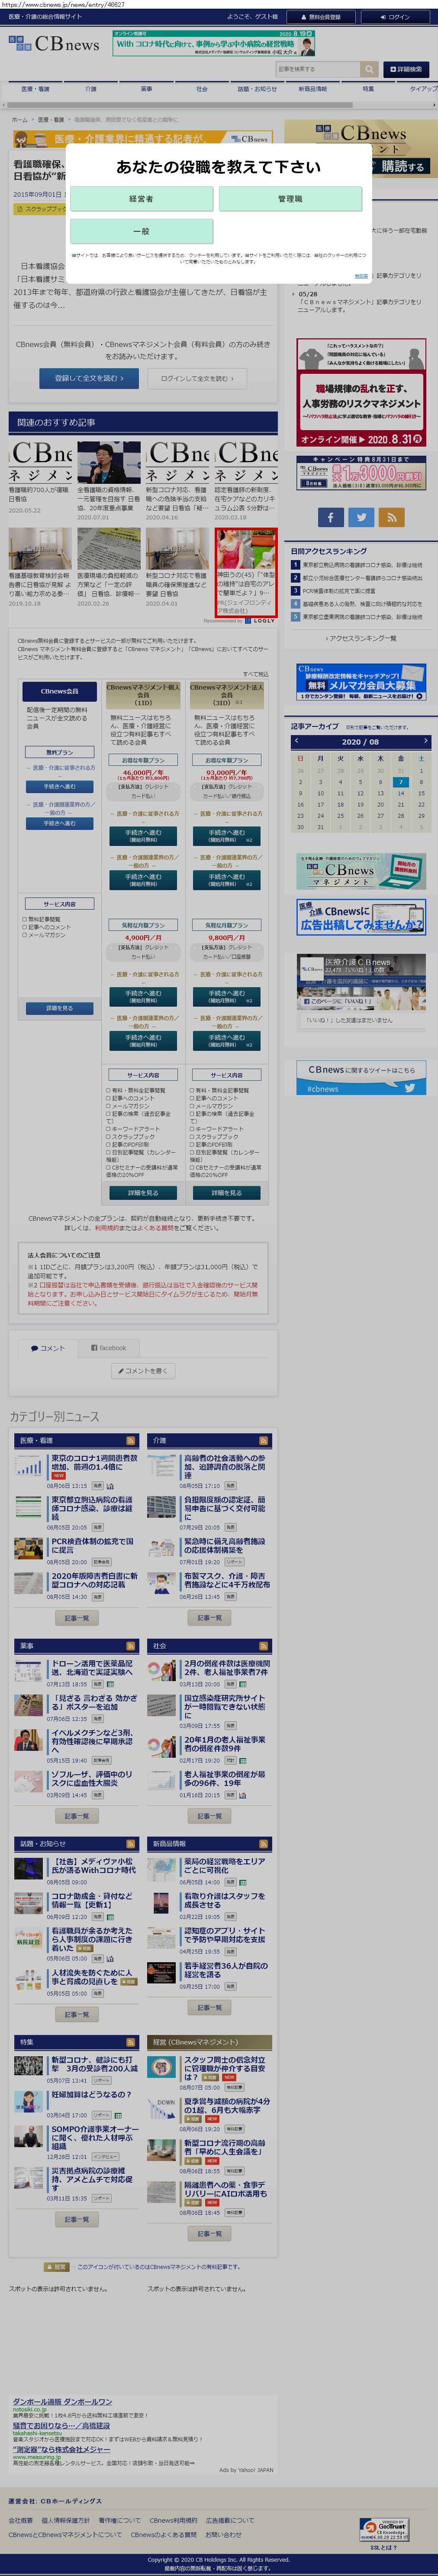Click the magnifier search button
438x2576 pixels.
tap(369, 69)
